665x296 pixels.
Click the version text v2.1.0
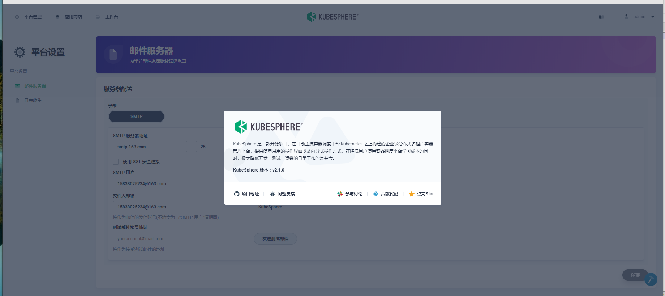coord(278,170)
